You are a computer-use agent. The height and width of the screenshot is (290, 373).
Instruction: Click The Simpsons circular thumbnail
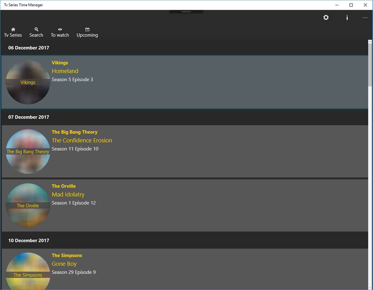(28, 271)
